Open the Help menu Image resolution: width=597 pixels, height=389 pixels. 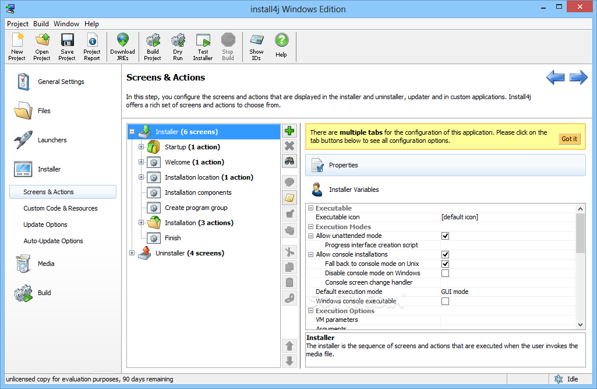[92, 24]
